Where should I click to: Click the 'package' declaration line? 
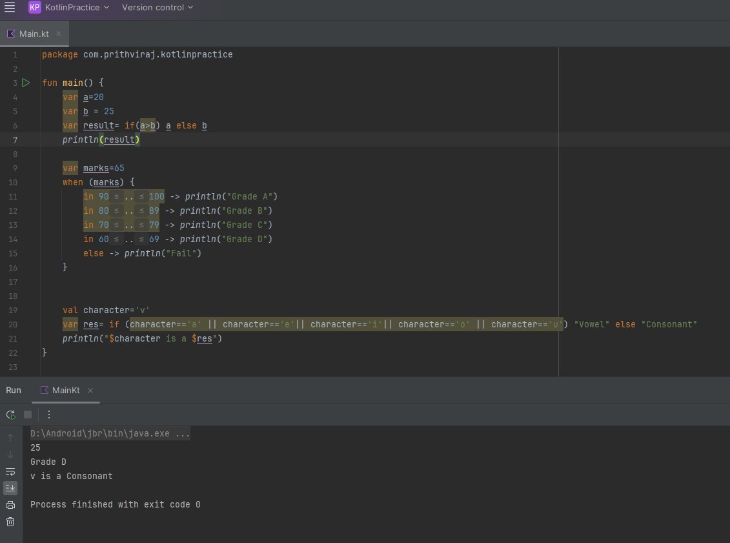(x=137, y=54)
